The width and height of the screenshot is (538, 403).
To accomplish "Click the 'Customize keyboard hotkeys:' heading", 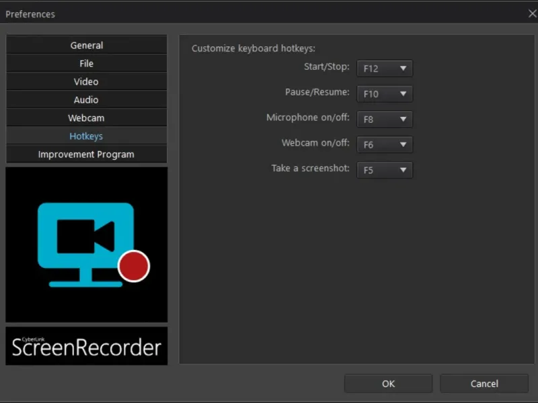I will point(254,48).
